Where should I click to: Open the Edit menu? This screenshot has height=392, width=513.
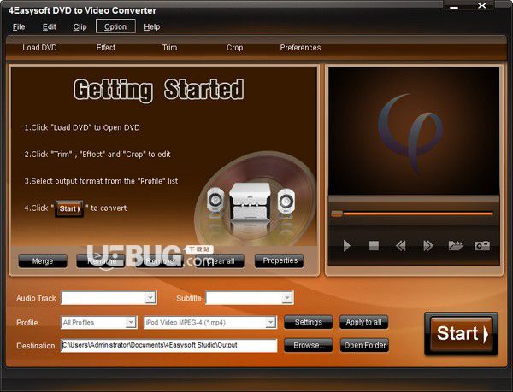point(49,26)
